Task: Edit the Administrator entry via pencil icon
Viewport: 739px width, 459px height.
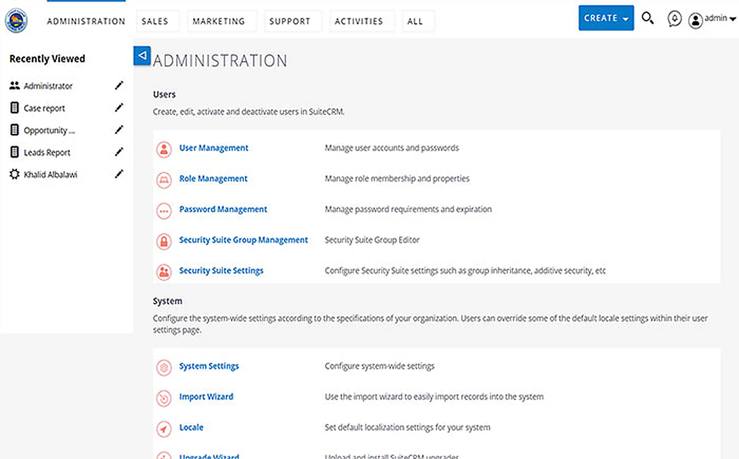Action: click(x=119, y=85)
